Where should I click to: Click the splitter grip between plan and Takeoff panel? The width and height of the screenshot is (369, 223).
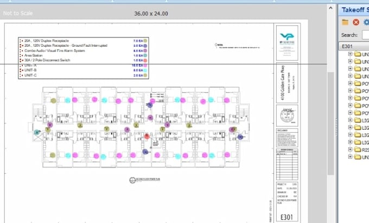[336, 126]
